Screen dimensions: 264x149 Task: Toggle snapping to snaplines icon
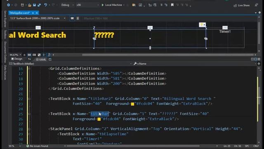[x=44, y=55]
